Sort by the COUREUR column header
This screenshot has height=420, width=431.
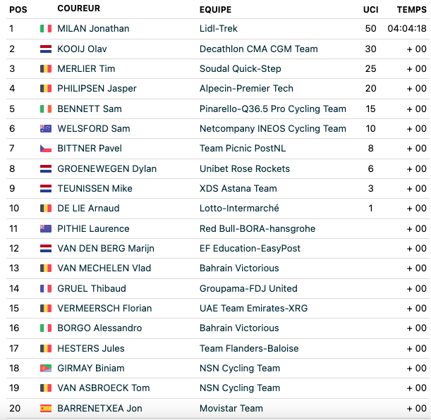click(78, 8)
